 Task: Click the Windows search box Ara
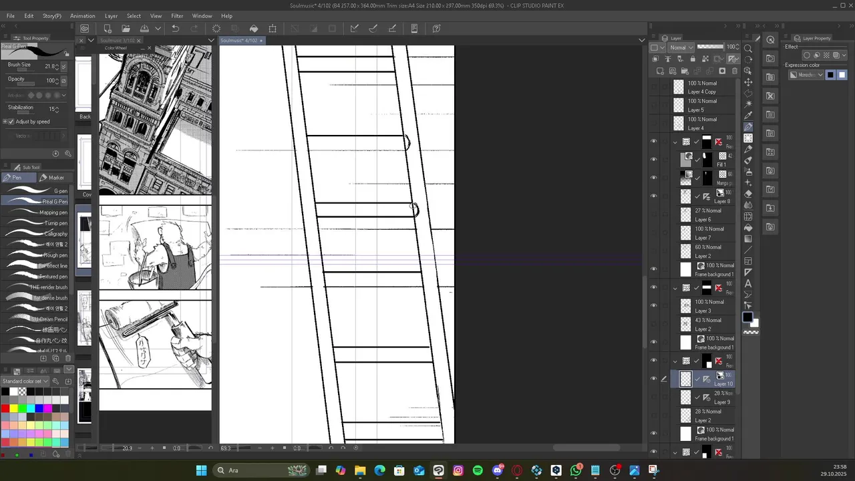tap(254, 470)
